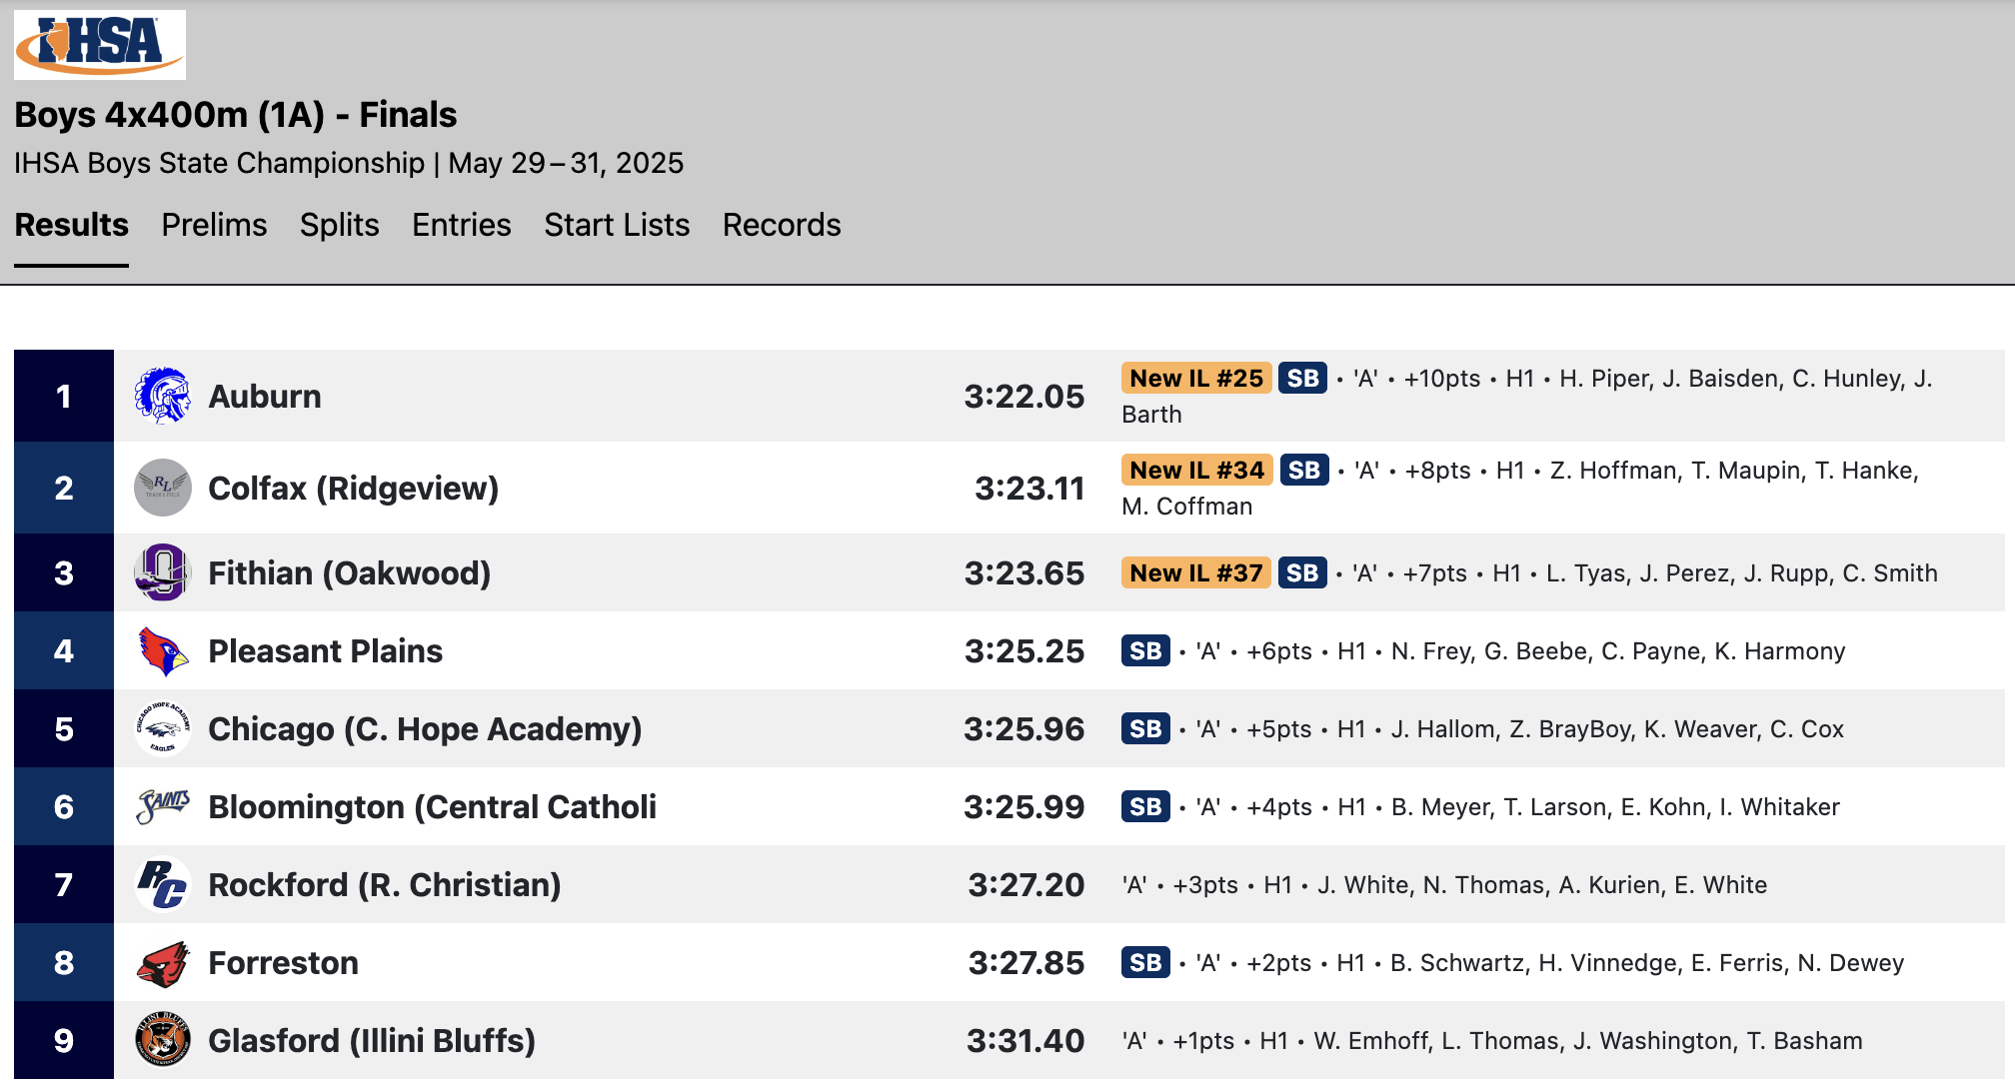Image resolution: width=2015 pixels, height=1087 pixels.
Task: Click Colfax Ridgeview's 3:23.11 time
Action: pos(1029,489)
